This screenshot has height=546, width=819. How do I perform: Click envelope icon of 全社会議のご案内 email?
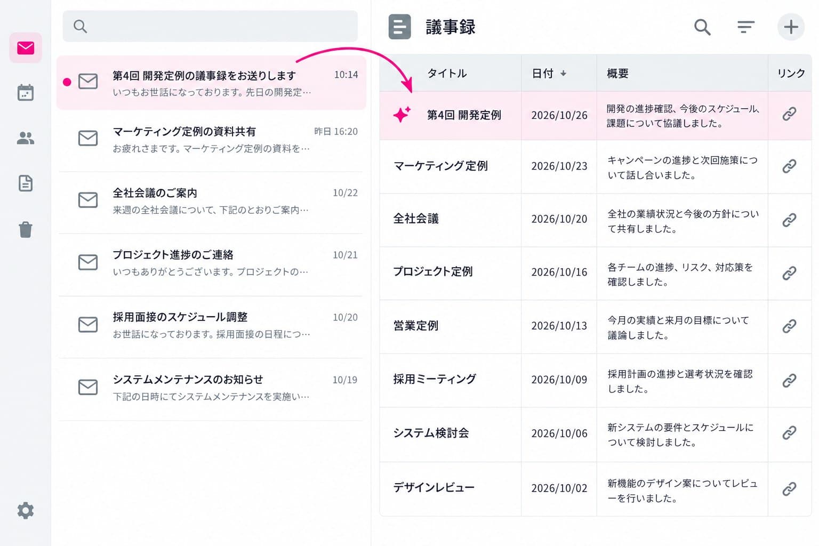click(88, 200)
